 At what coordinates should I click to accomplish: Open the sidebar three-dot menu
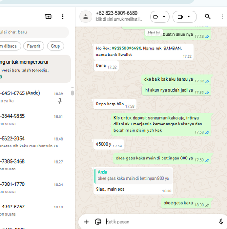pos(63,16)
